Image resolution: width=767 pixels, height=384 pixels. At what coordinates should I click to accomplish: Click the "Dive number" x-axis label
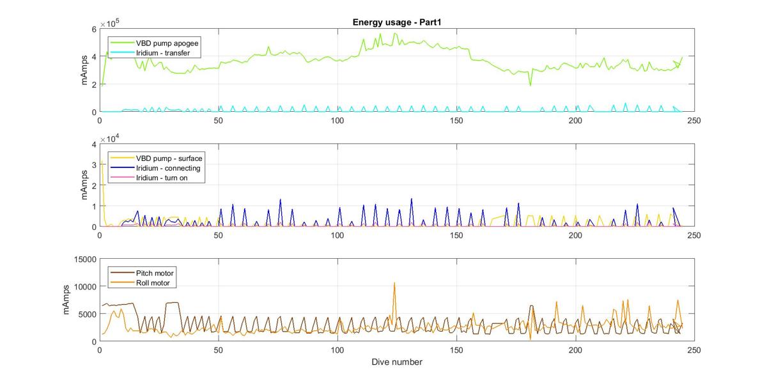coord(397,362)
